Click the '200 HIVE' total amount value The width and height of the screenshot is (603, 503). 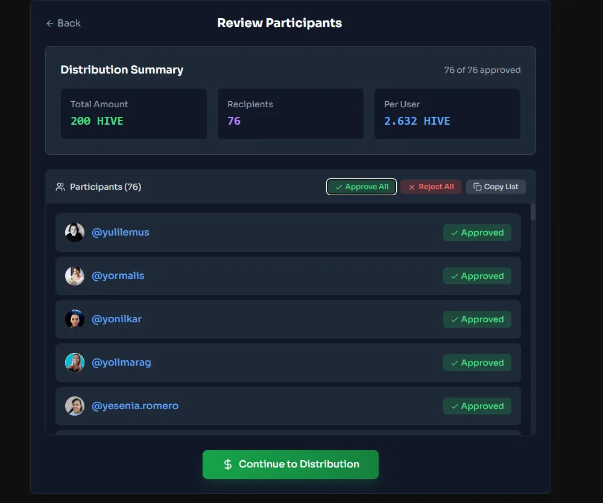pos(97,121)
